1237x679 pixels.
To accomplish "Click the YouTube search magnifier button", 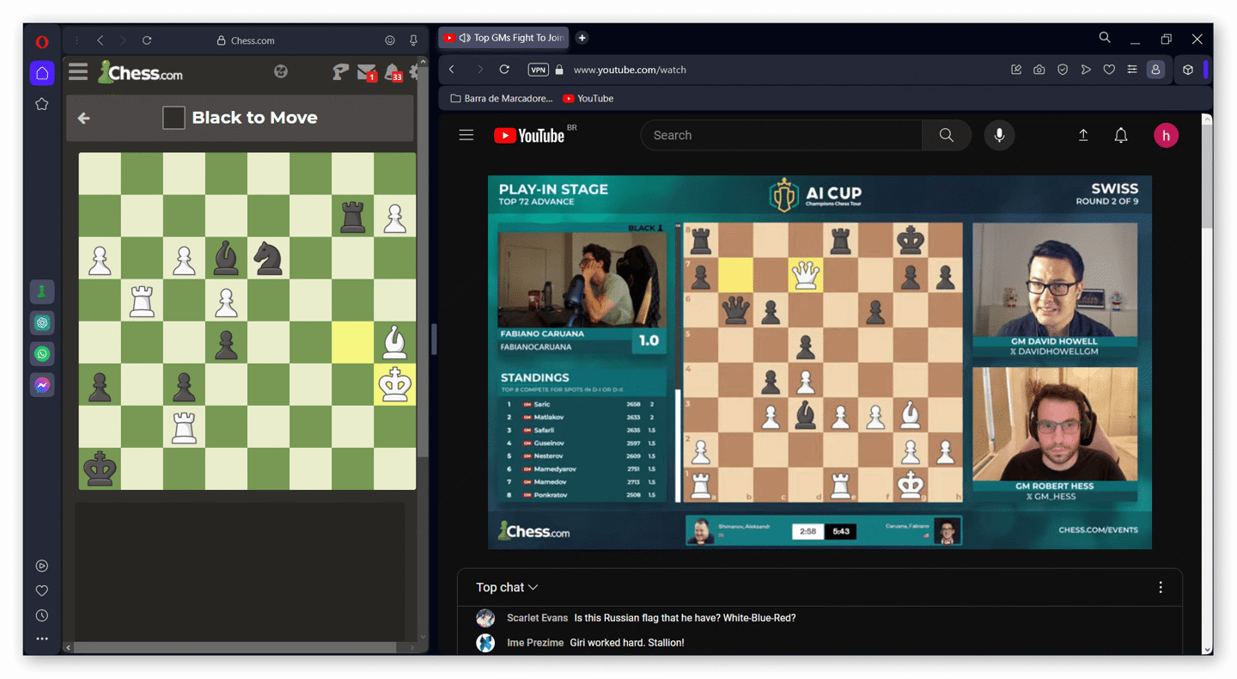I will 947,135.
